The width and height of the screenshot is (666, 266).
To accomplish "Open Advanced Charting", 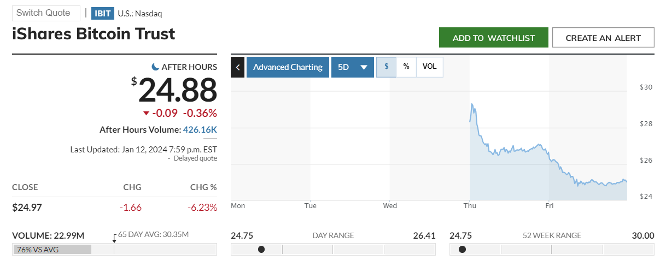I will tap(288, 67).
